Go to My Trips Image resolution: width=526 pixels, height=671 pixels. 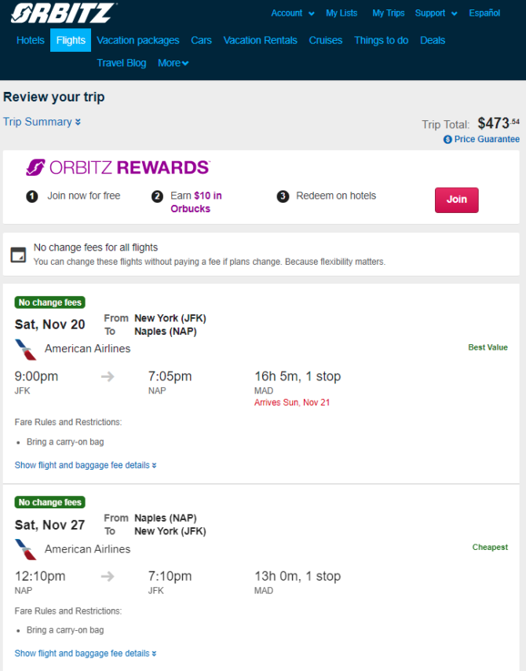tap(389, 13)
